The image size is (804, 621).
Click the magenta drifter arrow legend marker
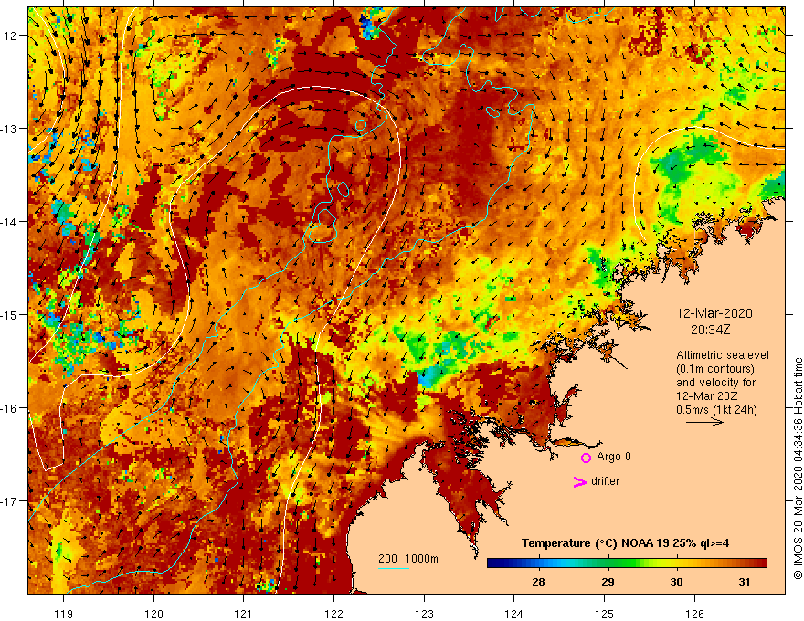coord(580,482)
